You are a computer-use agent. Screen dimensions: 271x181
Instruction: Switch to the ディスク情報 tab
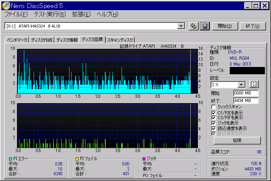[x=67, y=40]
